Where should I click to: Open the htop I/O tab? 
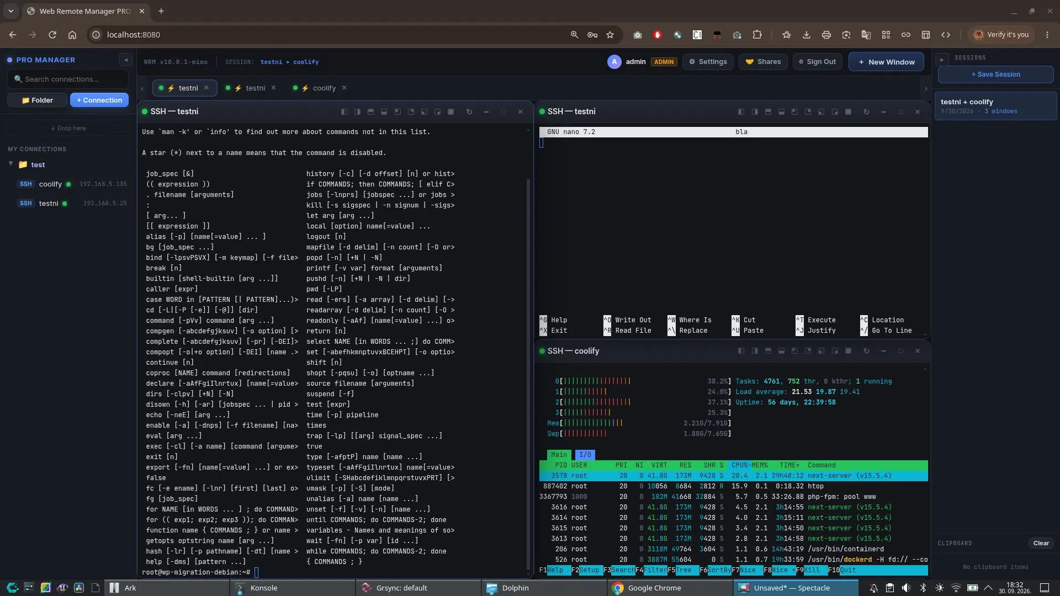tap(585, 455)
